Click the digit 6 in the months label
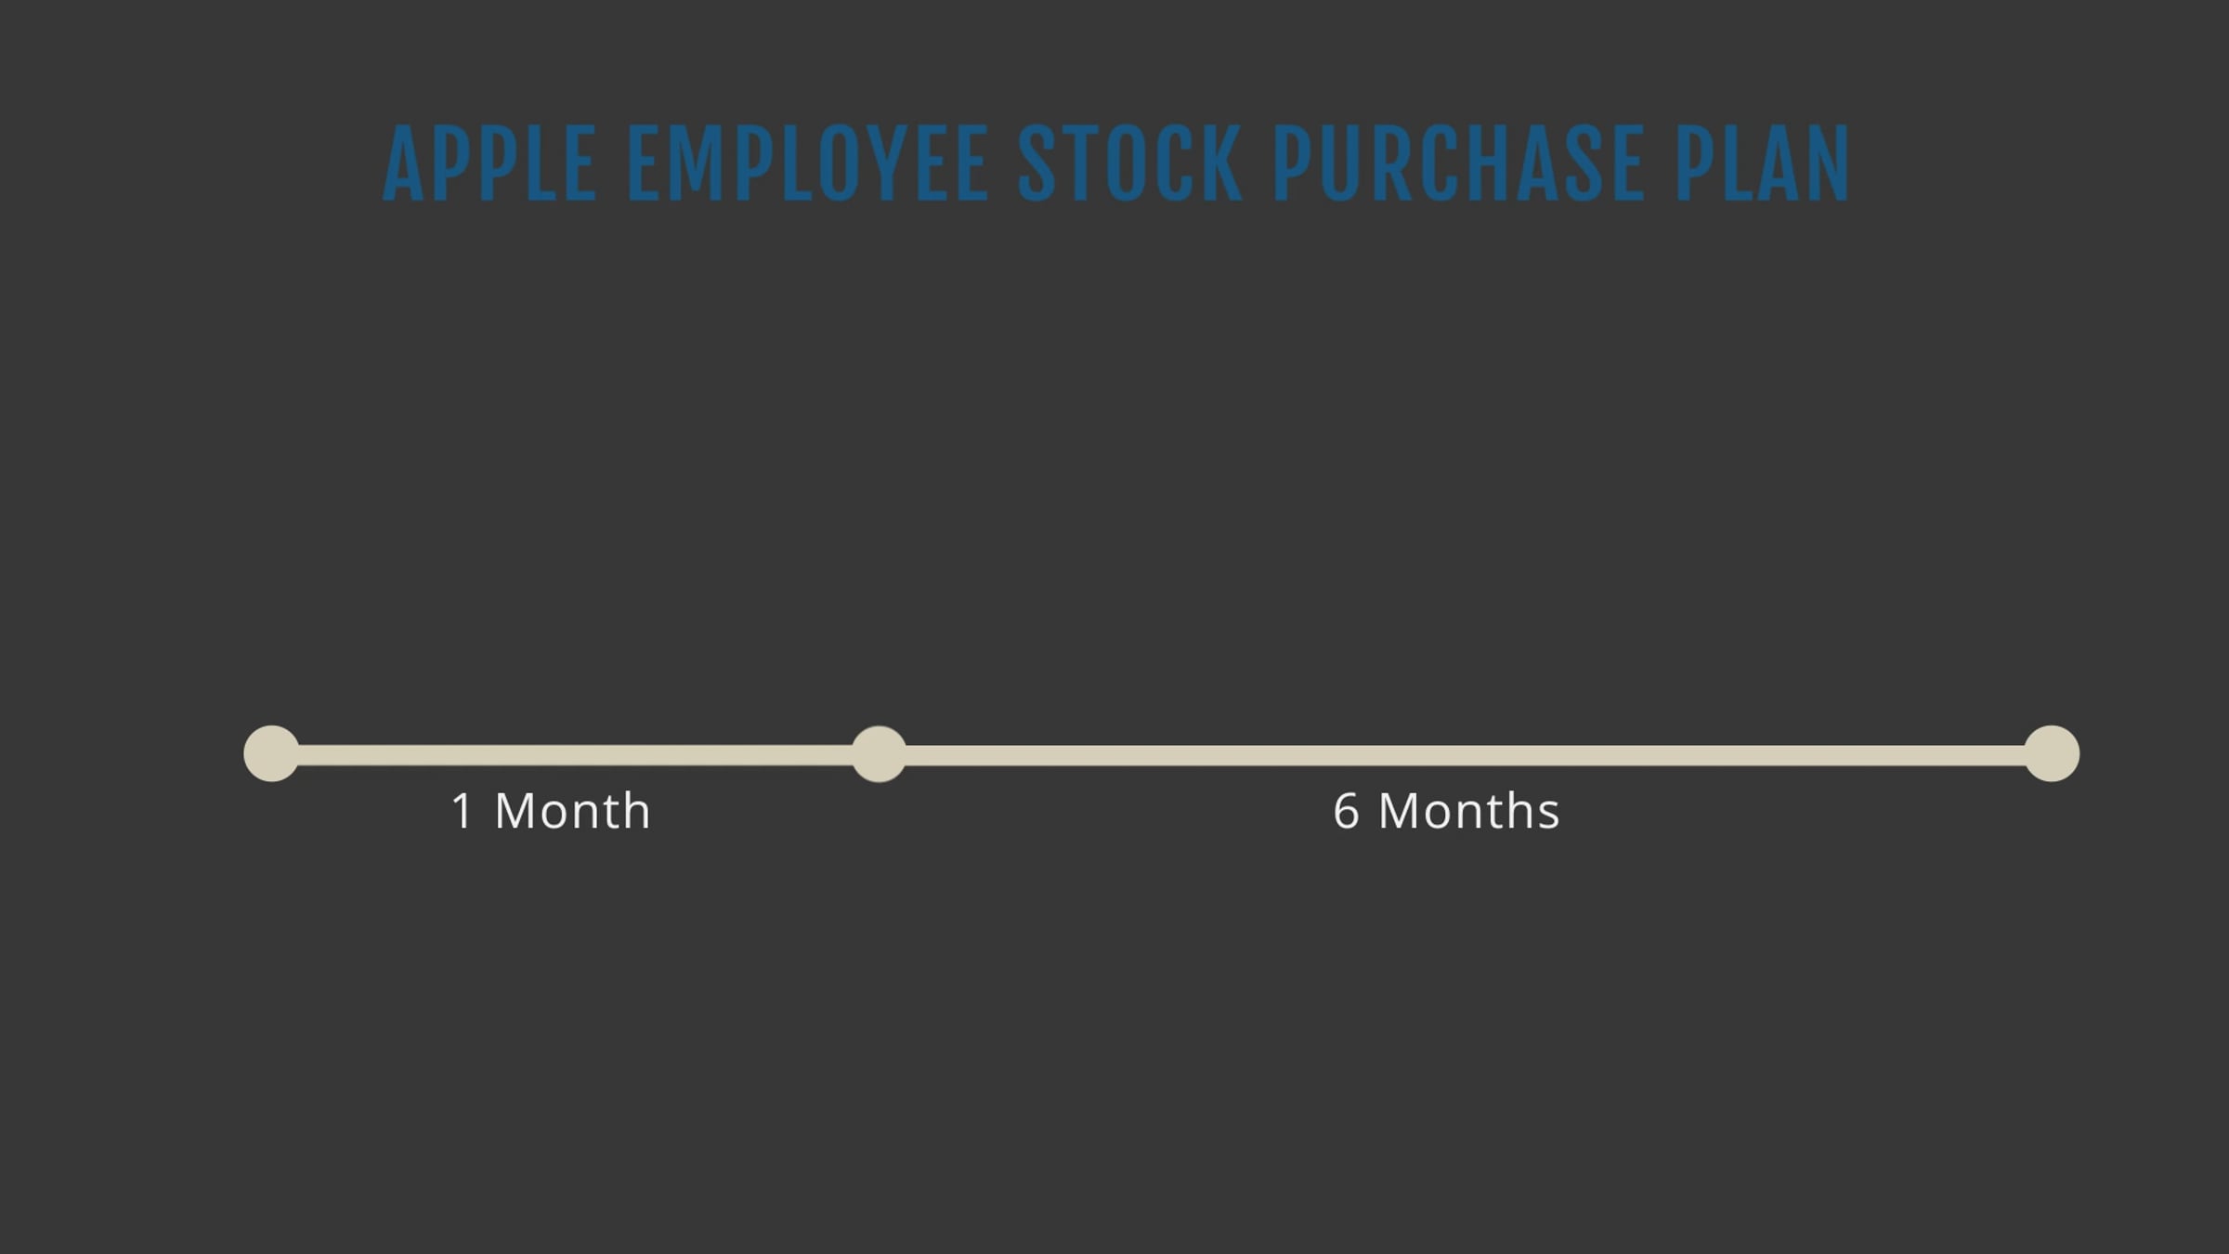This screenshot has height=1254, width=2229. 1346,811
